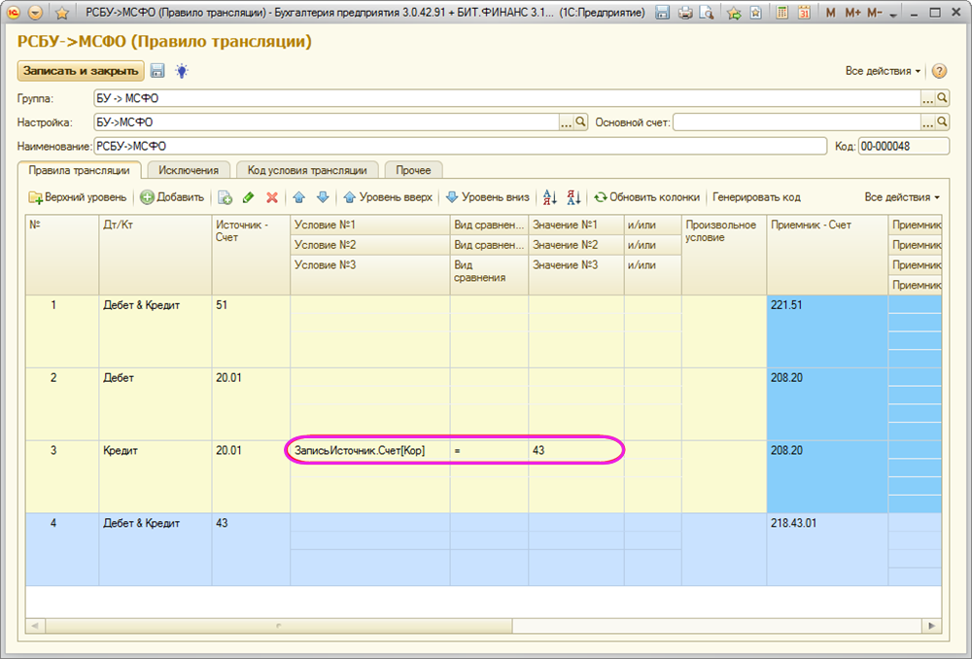Viewport: 972px width, 659px height.
Task: Click the M- memory button in title bar
Action: (874, 13)
